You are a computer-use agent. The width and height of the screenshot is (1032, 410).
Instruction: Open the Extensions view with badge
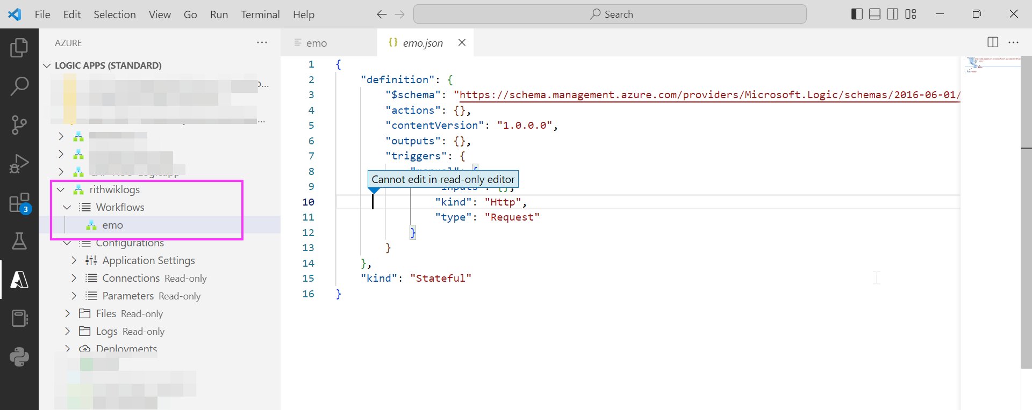[19, 203]
